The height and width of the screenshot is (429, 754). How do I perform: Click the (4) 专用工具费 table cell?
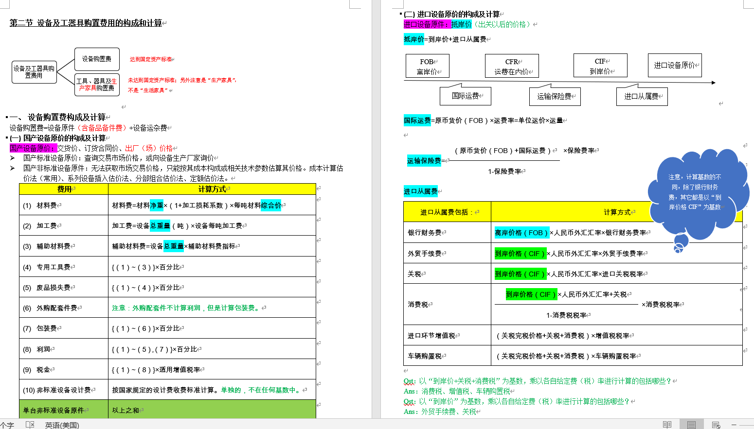tap(64, 267)
